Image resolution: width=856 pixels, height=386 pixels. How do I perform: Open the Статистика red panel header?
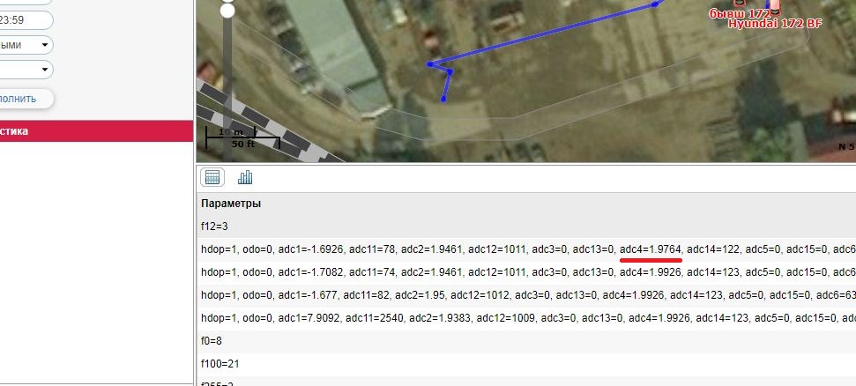click(x=97, y=131)
